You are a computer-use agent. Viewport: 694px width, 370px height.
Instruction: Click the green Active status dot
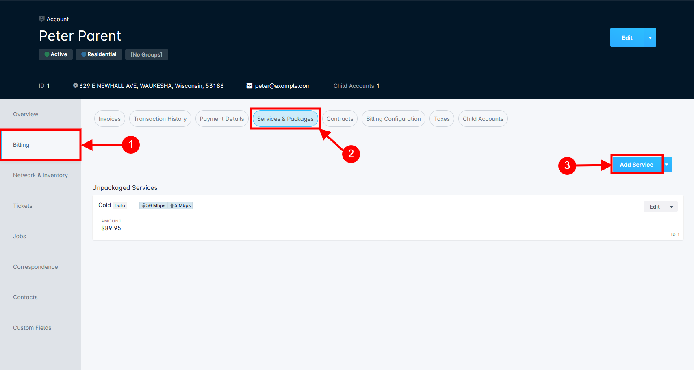[x=47, y=54]
